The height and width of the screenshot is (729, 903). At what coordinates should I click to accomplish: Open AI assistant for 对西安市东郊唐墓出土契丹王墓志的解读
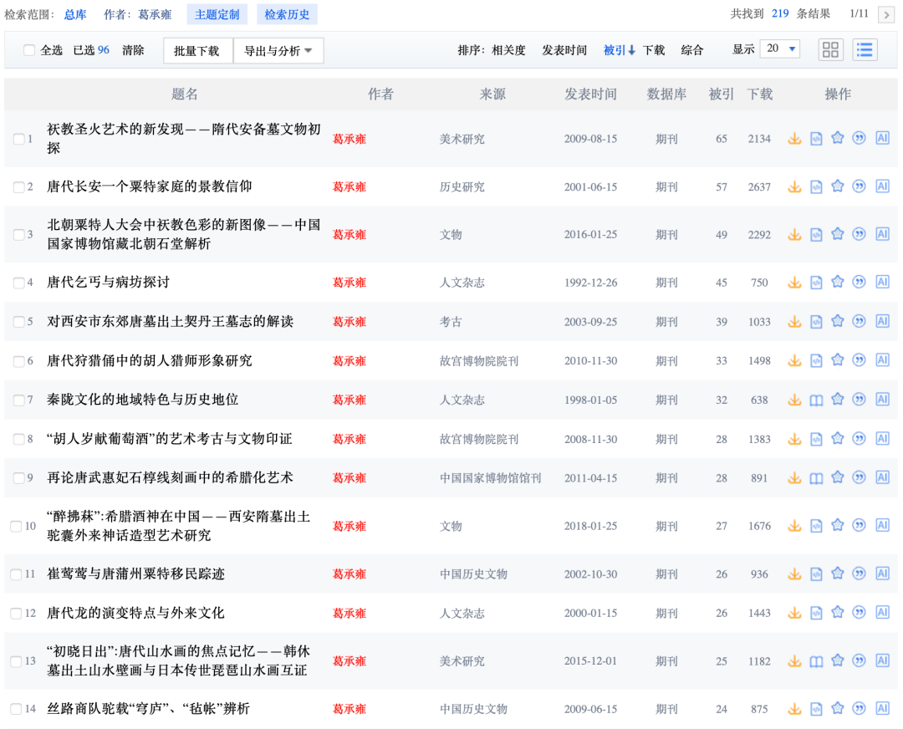click(882, 321)
